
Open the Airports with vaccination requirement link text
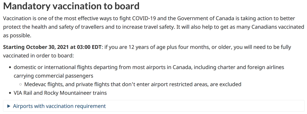(59, 106)
